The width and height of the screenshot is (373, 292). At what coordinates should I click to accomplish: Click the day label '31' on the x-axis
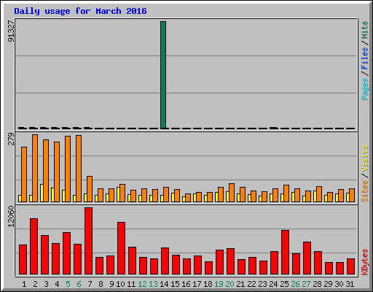(x=350, y=284)
